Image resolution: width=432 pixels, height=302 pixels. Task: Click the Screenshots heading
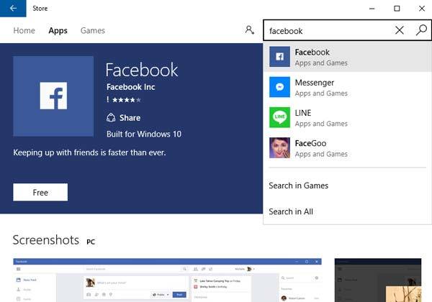click(x=46, y=240)
